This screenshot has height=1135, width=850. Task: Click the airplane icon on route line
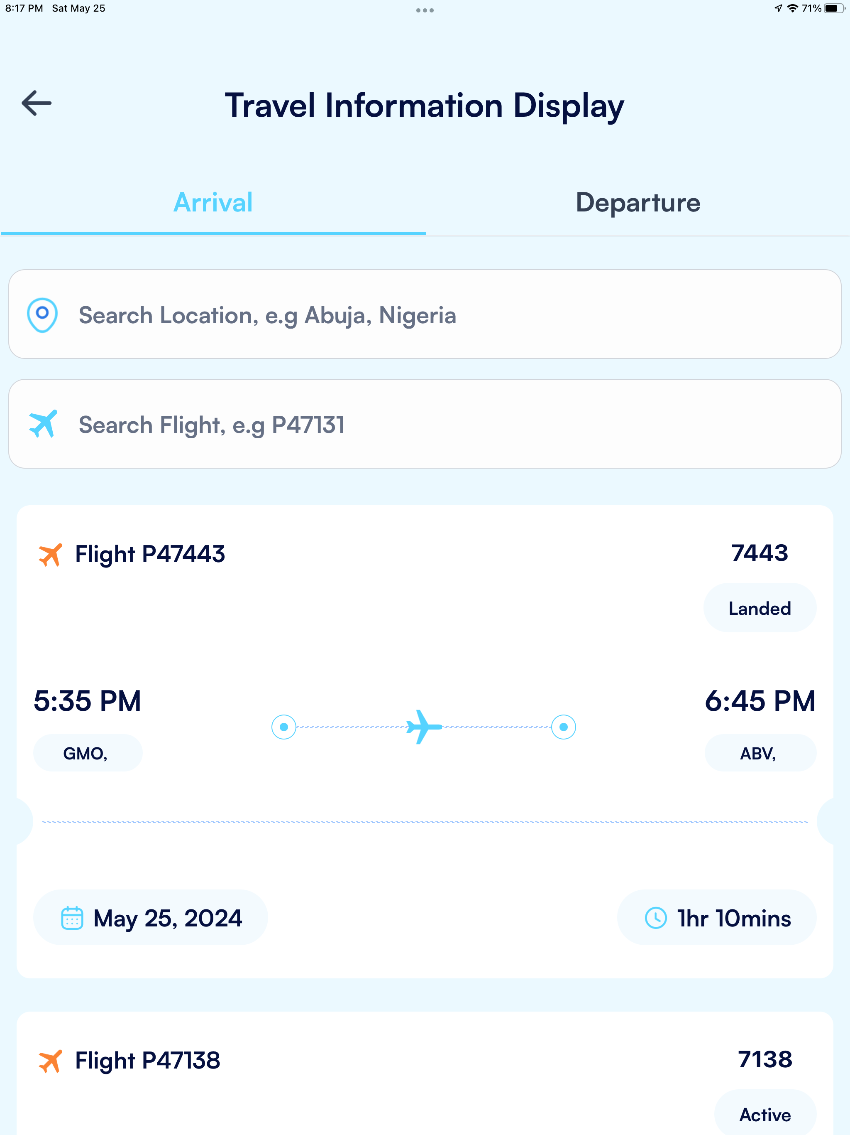(423, 727)
